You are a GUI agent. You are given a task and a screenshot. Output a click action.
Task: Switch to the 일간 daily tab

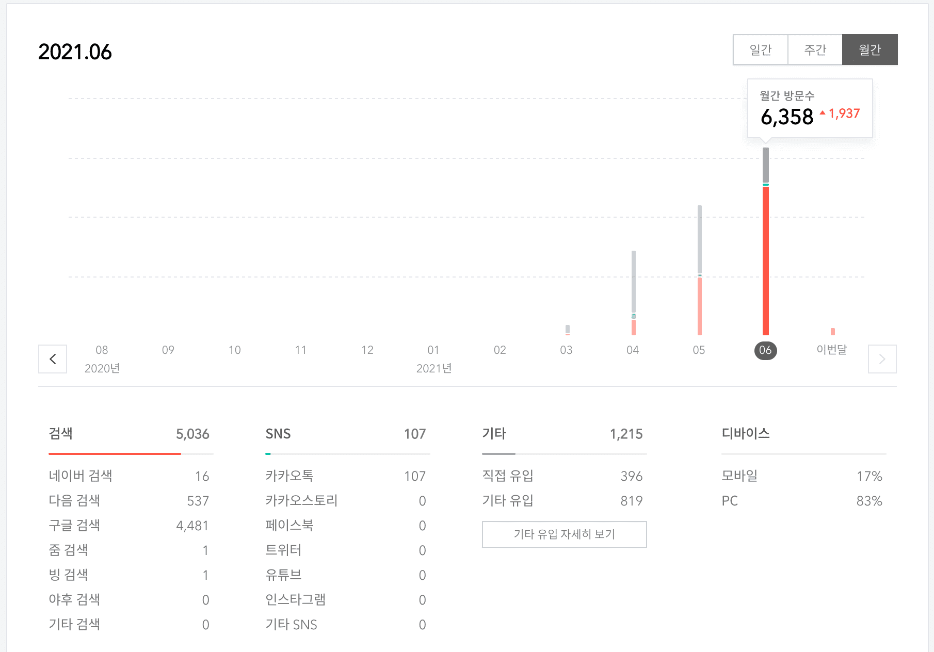coord(761,50)
